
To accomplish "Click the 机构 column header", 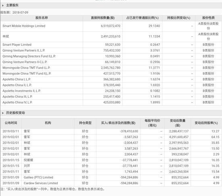I will click(48, 123).
